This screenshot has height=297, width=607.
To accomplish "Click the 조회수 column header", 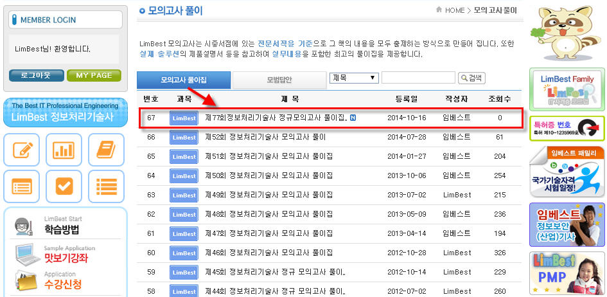I will (500, 99).
